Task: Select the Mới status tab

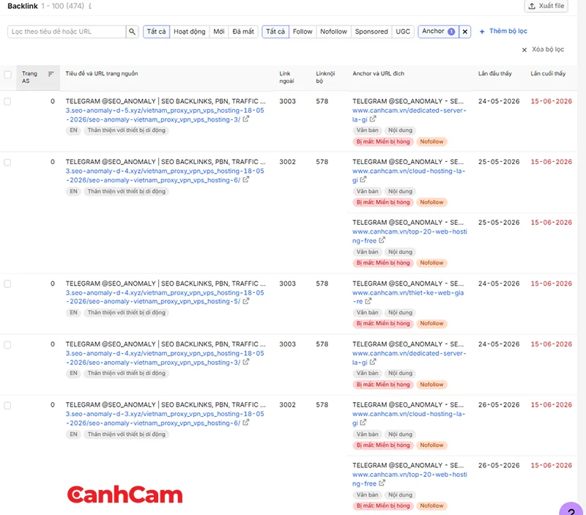Action: pos(218,32)
